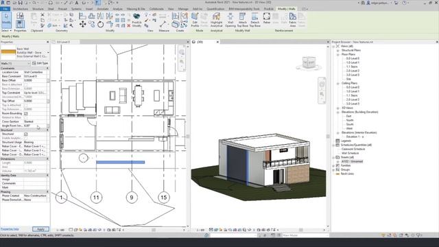Click the Text (A) icon in quick access toolbar
This screenshot has height=247, width=439.
77,3
